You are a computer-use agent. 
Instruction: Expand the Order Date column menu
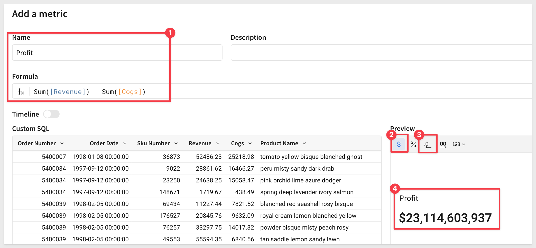click(125, 143)
